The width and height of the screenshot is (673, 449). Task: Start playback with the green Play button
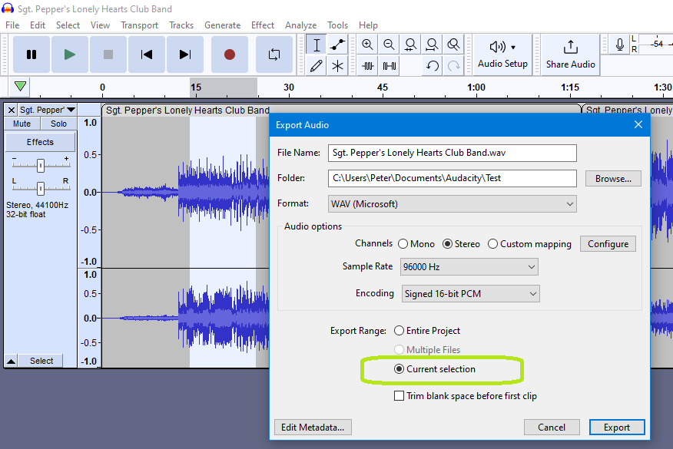tap(70, 54)
